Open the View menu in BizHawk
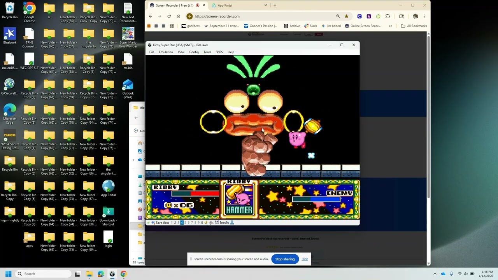 click(181, 52)
